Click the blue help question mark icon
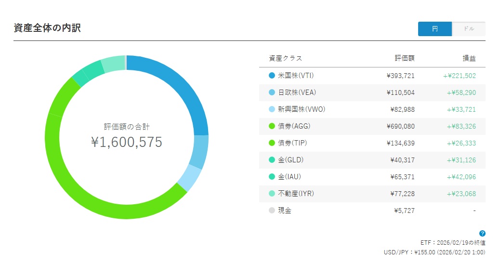This screenshot has height=264, width=499. tap(482, 233)
